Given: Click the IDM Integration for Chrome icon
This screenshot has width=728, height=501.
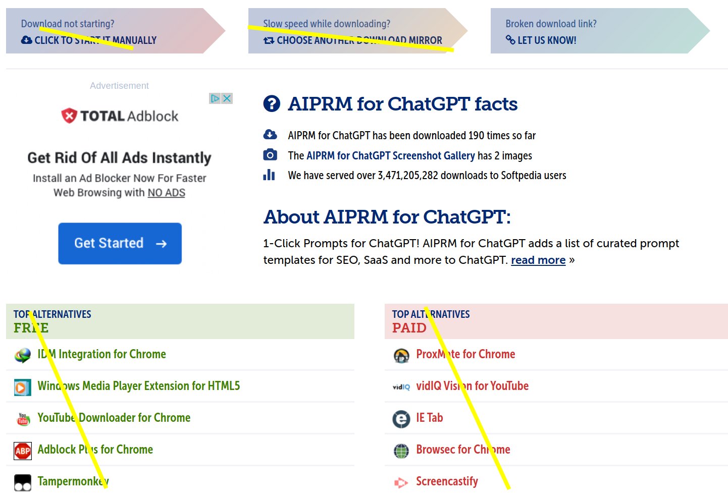Looking at the screenshot, I should pyautogui.click(x=23, y=355).
